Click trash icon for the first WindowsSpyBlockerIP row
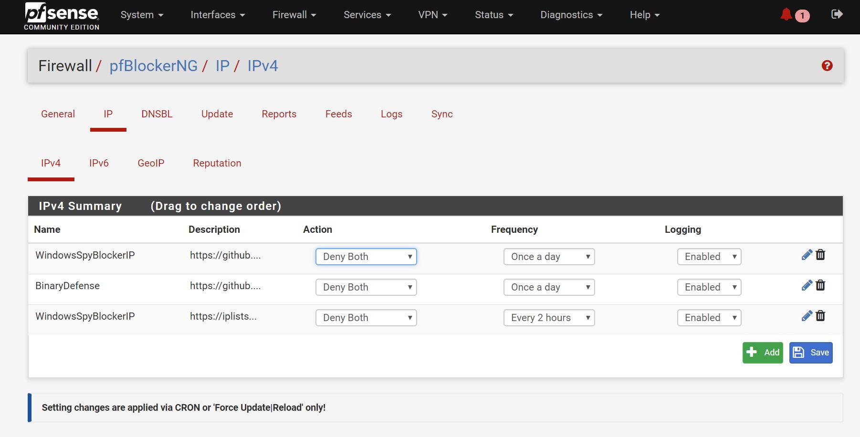The width and height of the screenshot is (860, 437). click(820, 255)
